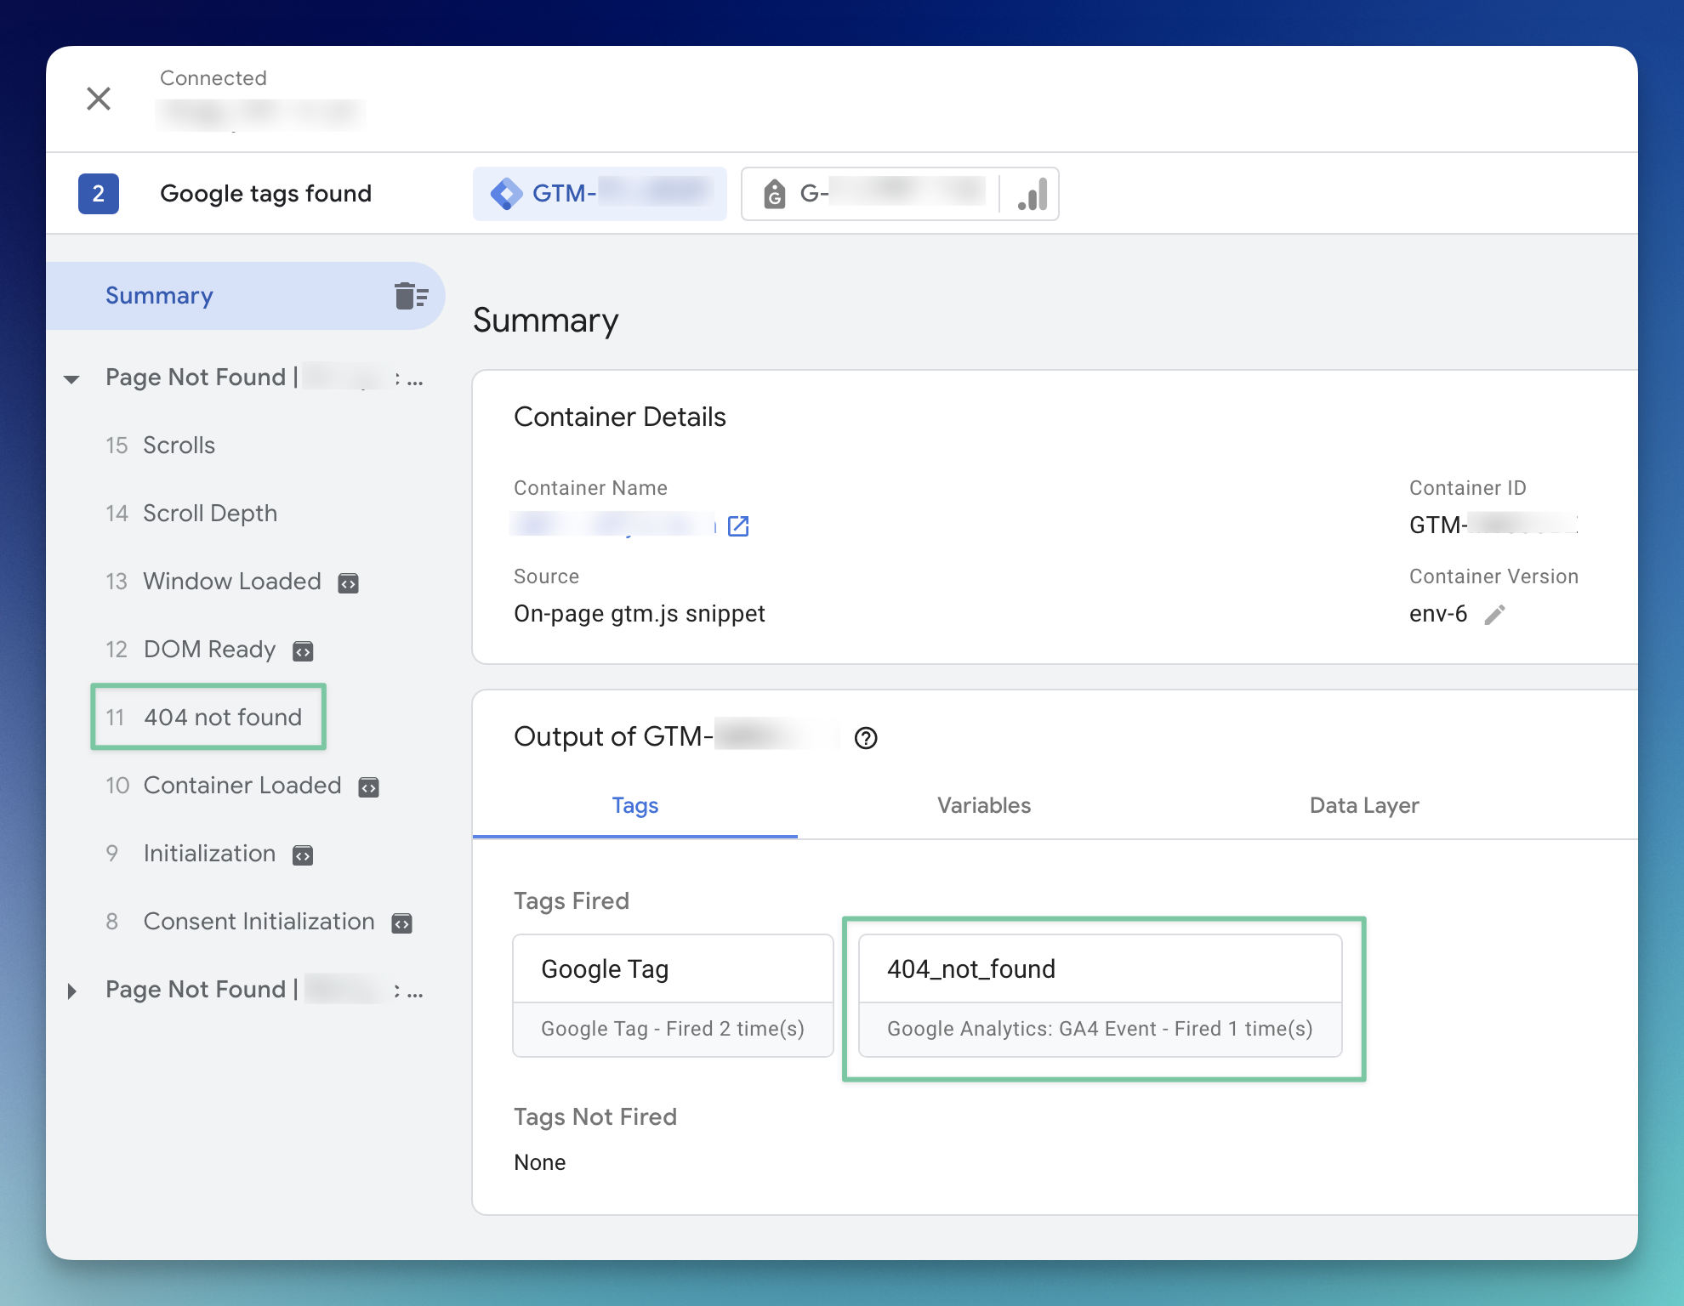1684x1306 pixels.
Task: Select the Scroll Depth event
Action: 209,514
